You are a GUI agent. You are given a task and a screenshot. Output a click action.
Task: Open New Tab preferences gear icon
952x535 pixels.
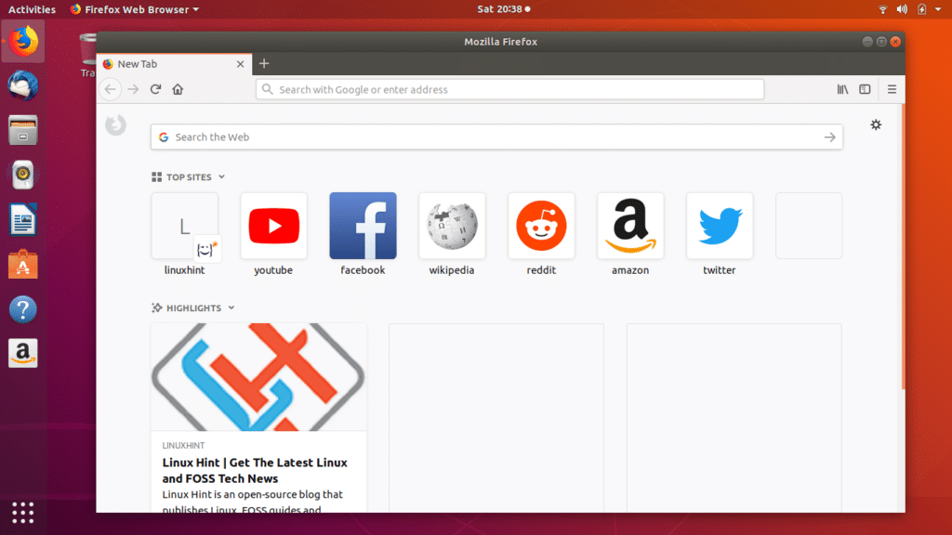pos(876,124)
